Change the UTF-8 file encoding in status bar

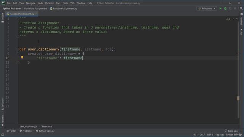click(210, 135)
